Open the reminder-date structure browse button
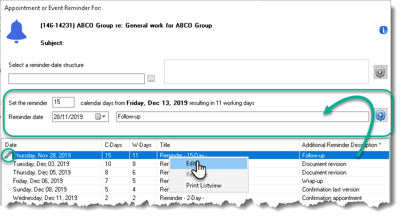The width and height of the screenshot is (404, 218). [151, 78]
